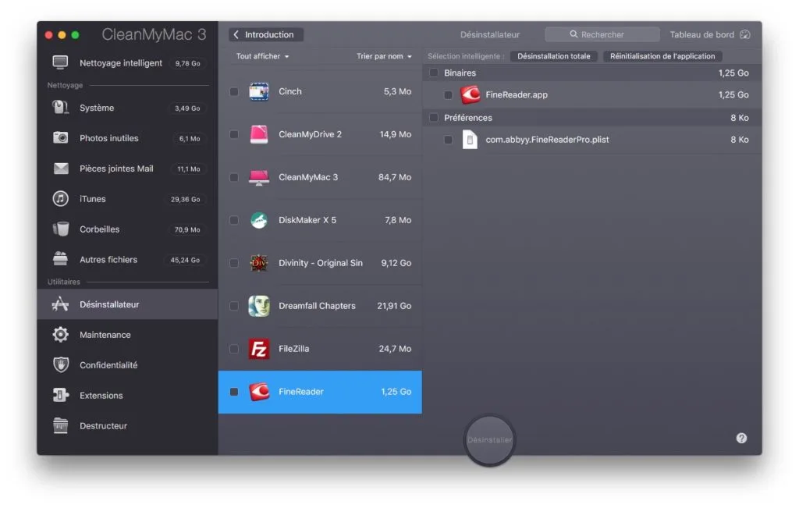Click the Extensions sidebar icon
799x508 pixels.
point(61,395)
